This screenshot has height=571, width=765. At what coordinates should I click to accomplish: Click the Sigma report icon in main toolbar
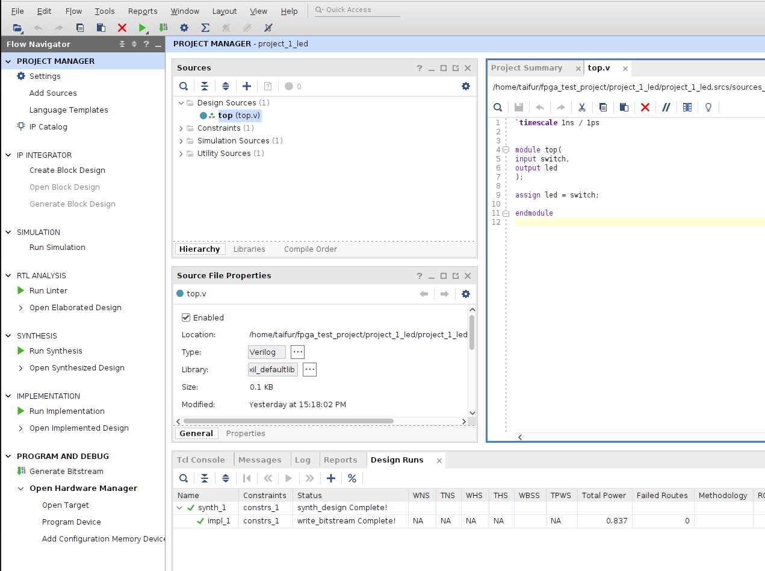pyautogui.click(x=205, y=28)
